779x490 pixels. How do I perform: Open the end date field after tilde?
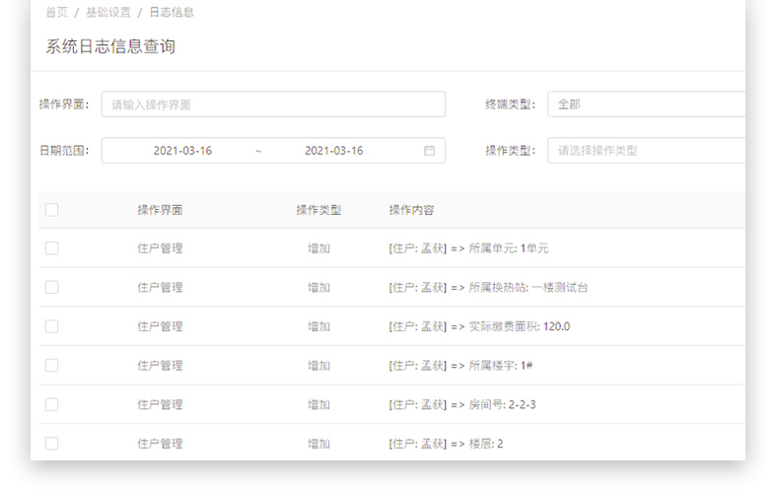[333, 151]
